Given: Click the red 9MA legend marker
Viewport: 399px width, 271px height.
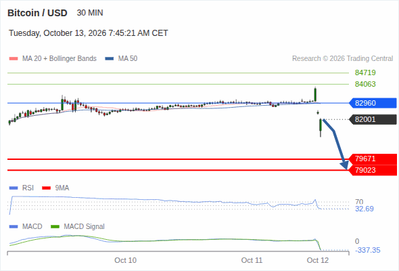Looking at the screenshot, I should pos(46,188).
